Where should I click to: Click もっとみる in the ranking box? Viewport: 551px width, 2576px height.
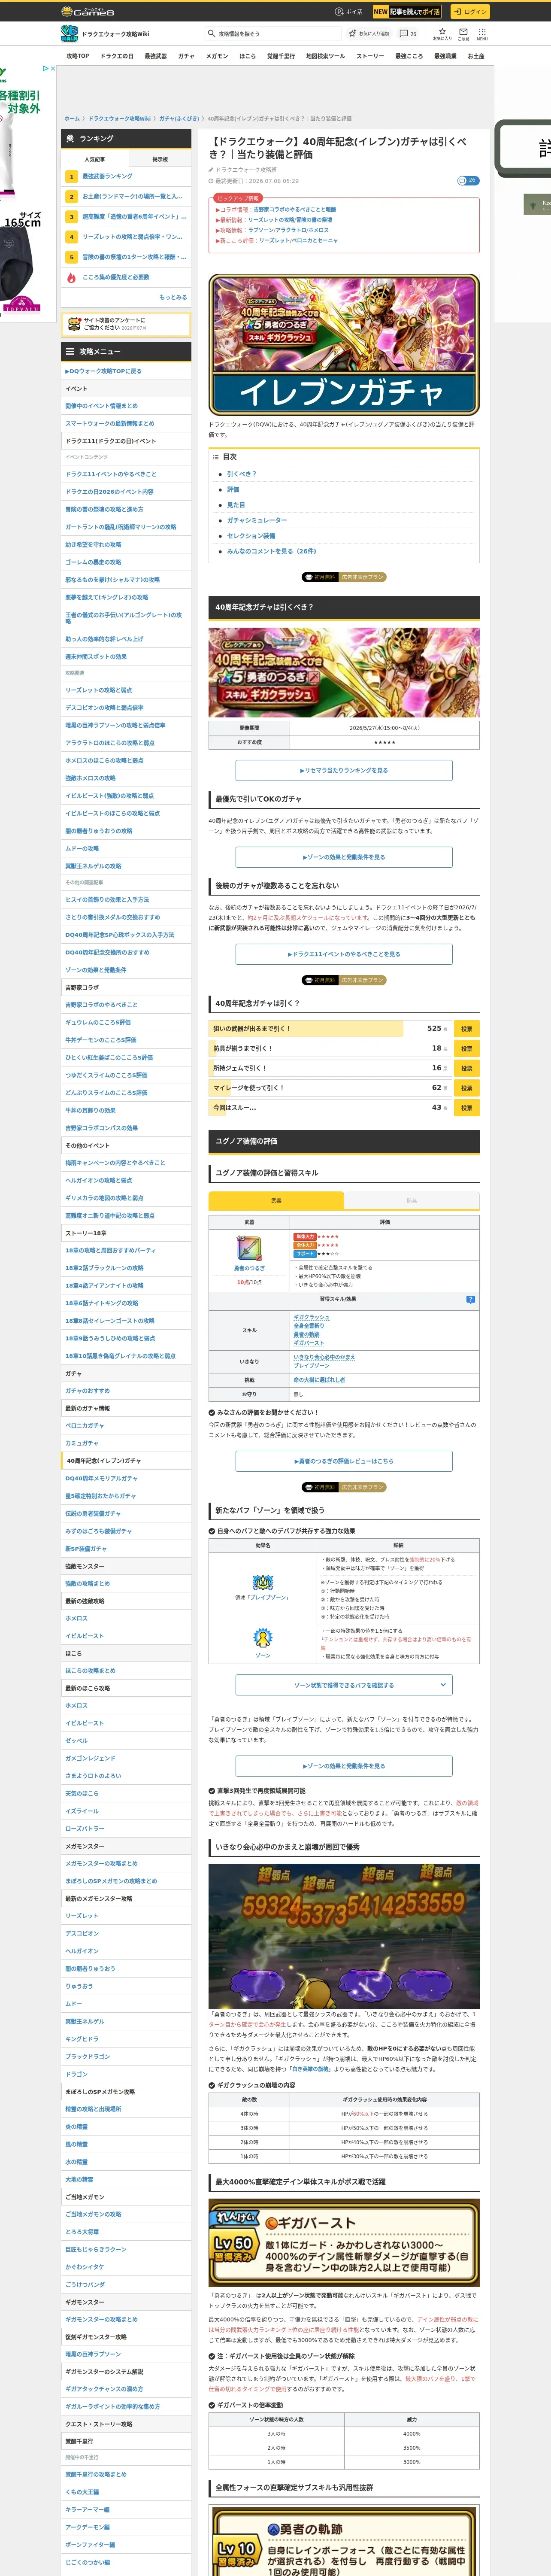click(173, 297)
